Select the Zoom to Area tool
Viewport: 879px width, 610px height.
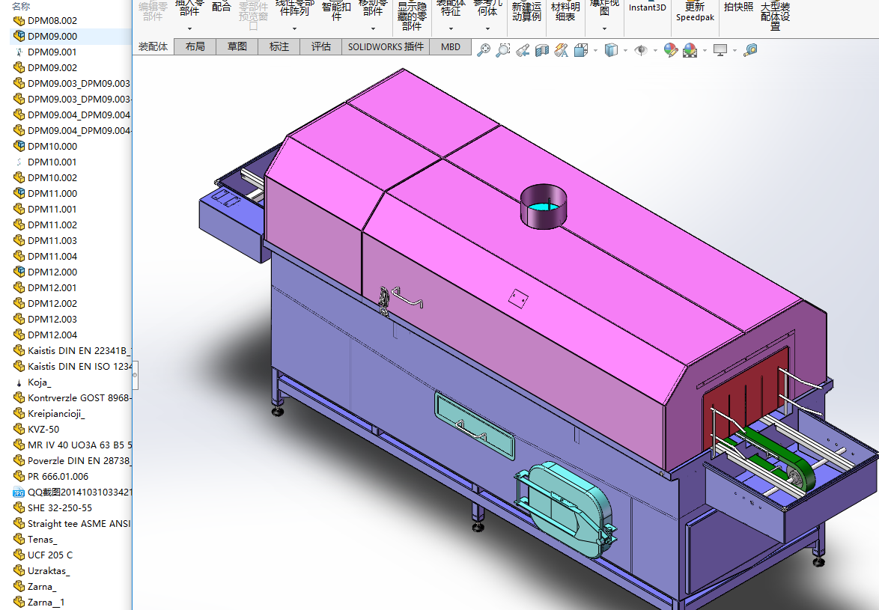(503, 50)
